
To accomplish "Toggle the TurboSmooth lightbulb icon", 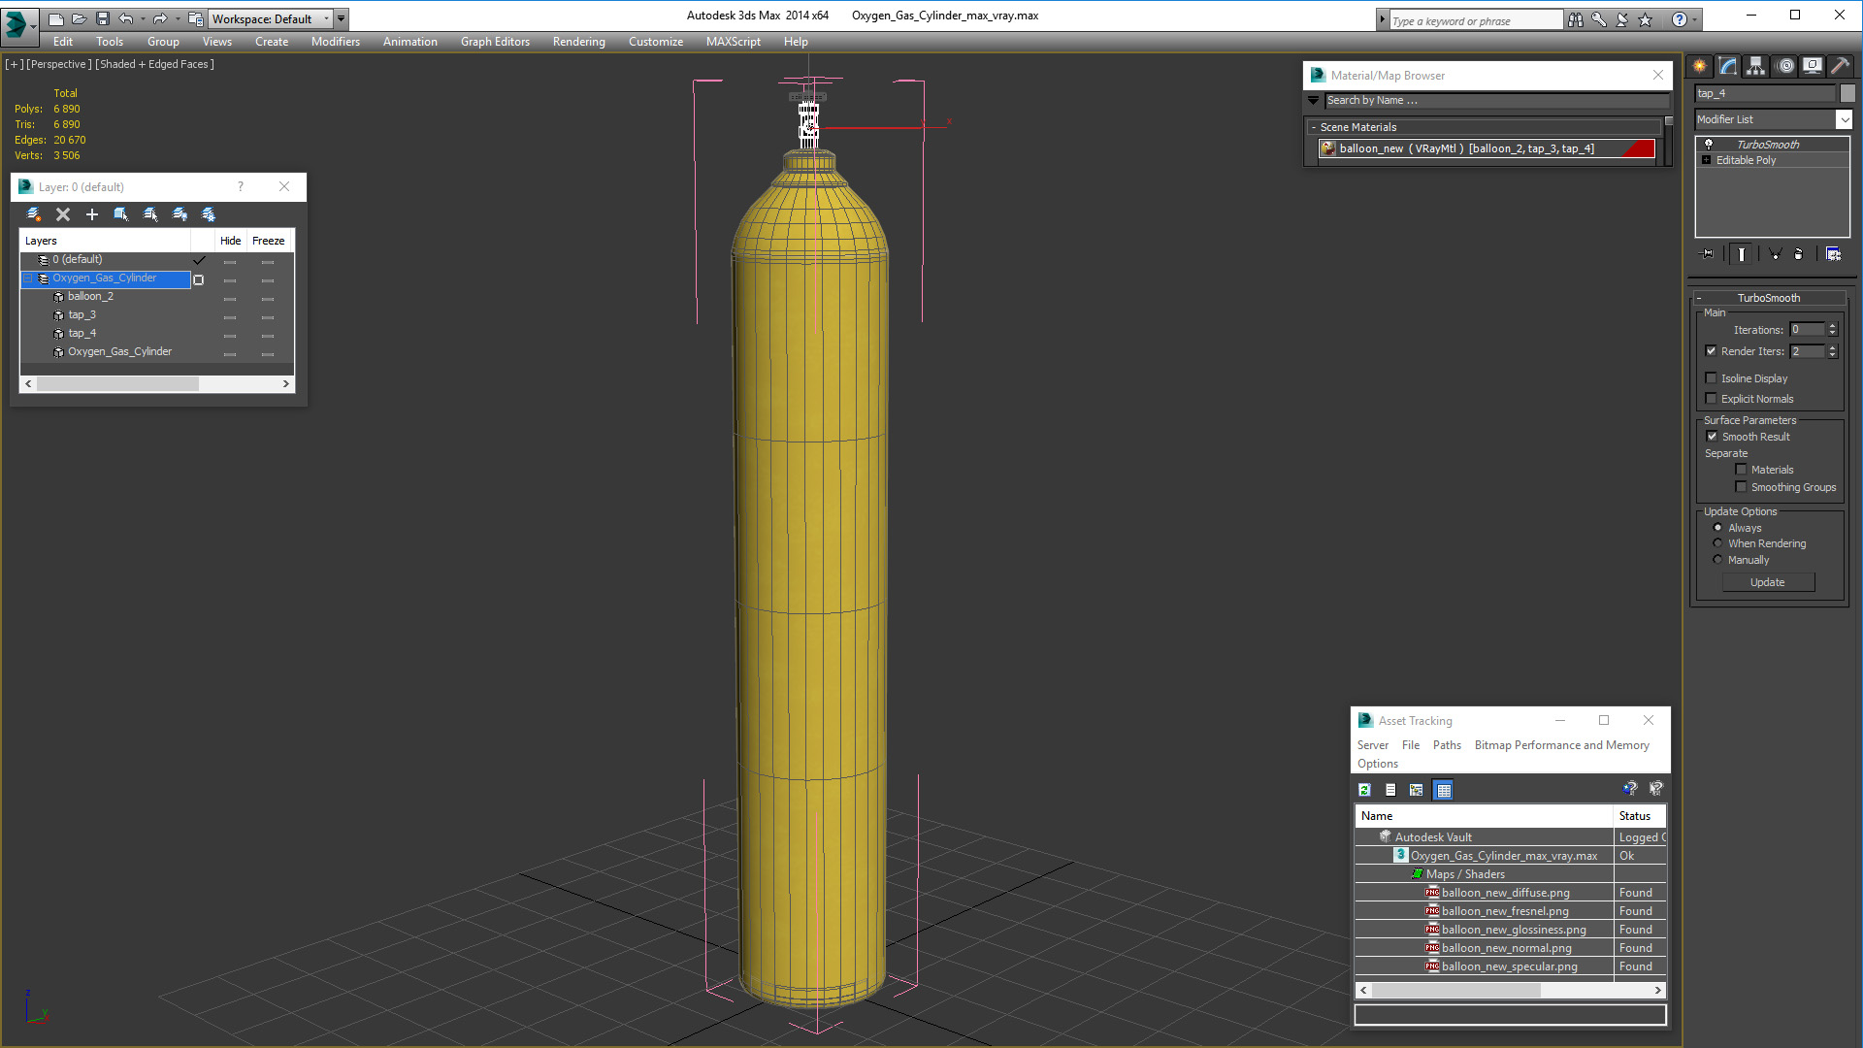I will tap(1709, 145).
